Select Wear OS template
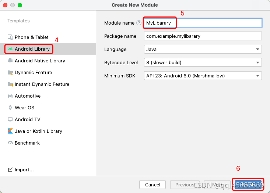The image size is (270, 193). [48, 108]
